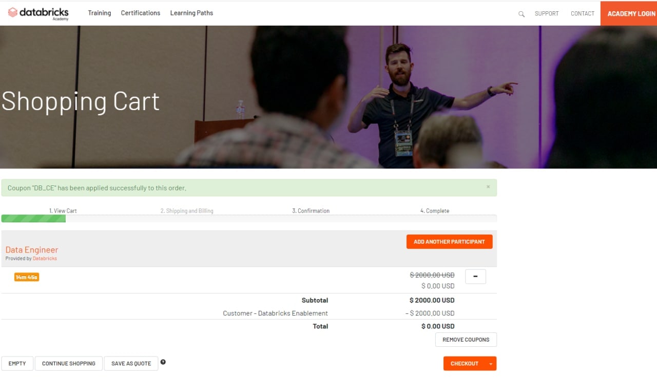The width and height of the screenshot is (657, 378).
Task: Select step 3. Confirmation
Action: [x=311, y=211]
